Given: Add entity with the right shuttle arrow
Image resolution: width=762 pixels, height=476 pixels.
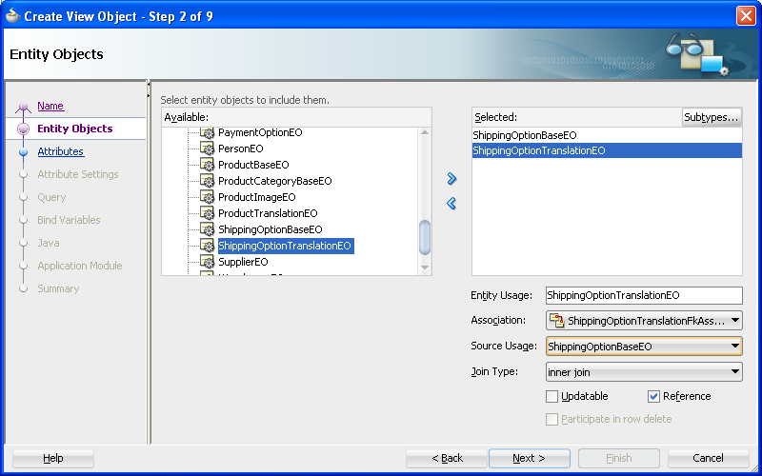Looking at the screenshot, I should coord(451,179).
